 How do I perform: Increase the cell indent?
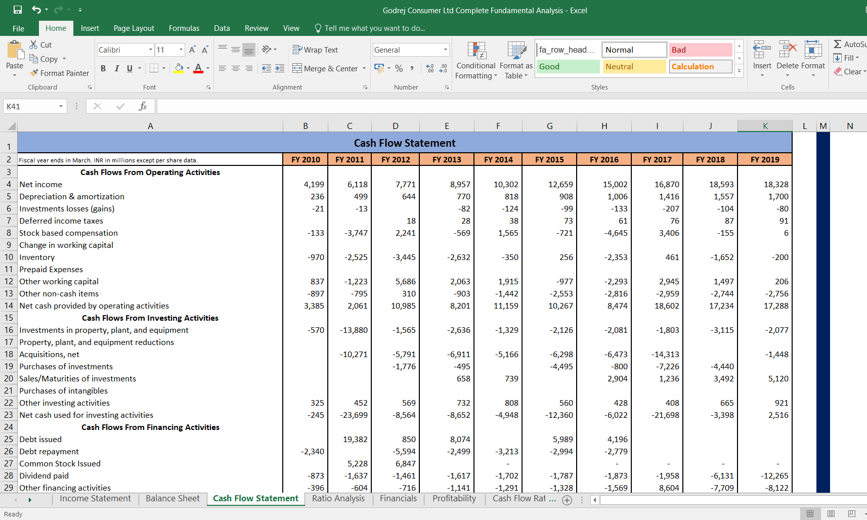pyautogui.click(x=280, y=68)
